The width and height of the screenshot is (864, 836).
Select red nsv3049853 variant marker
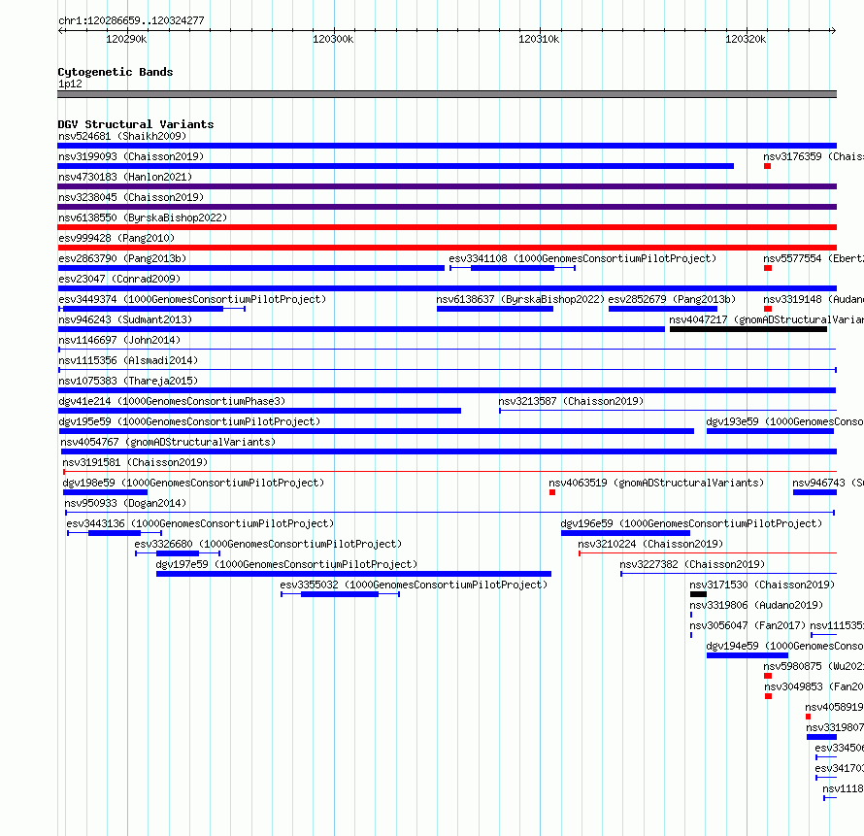pos(768,696)
